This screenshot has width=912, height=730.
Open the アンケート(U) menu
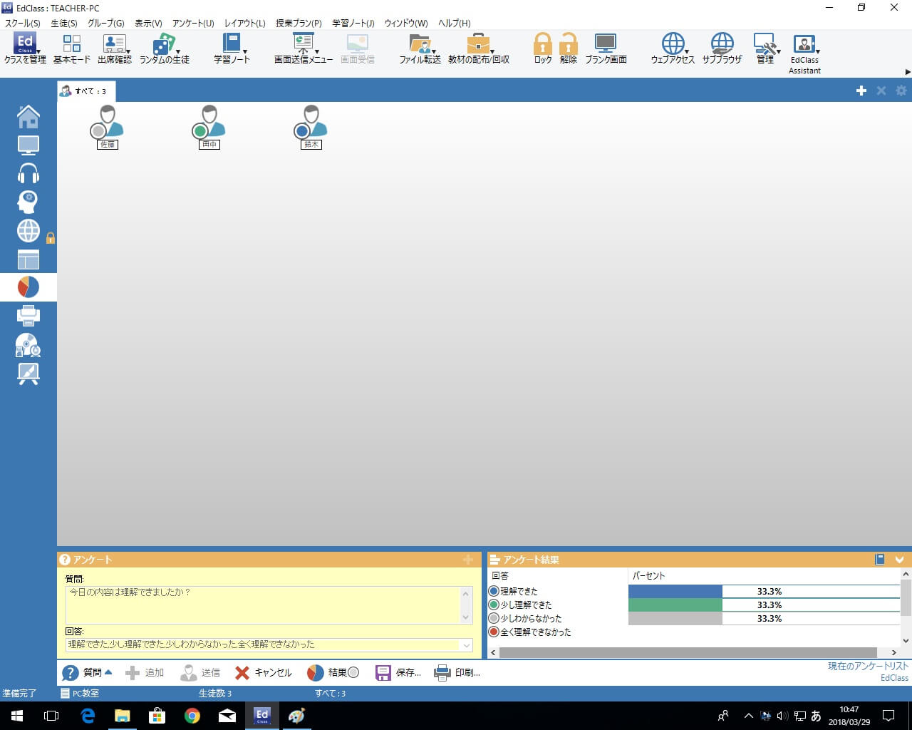[192, 23]
